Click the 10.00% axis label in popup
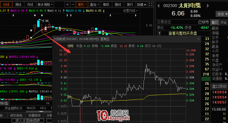228x123 pixels. tap(191, 50)
